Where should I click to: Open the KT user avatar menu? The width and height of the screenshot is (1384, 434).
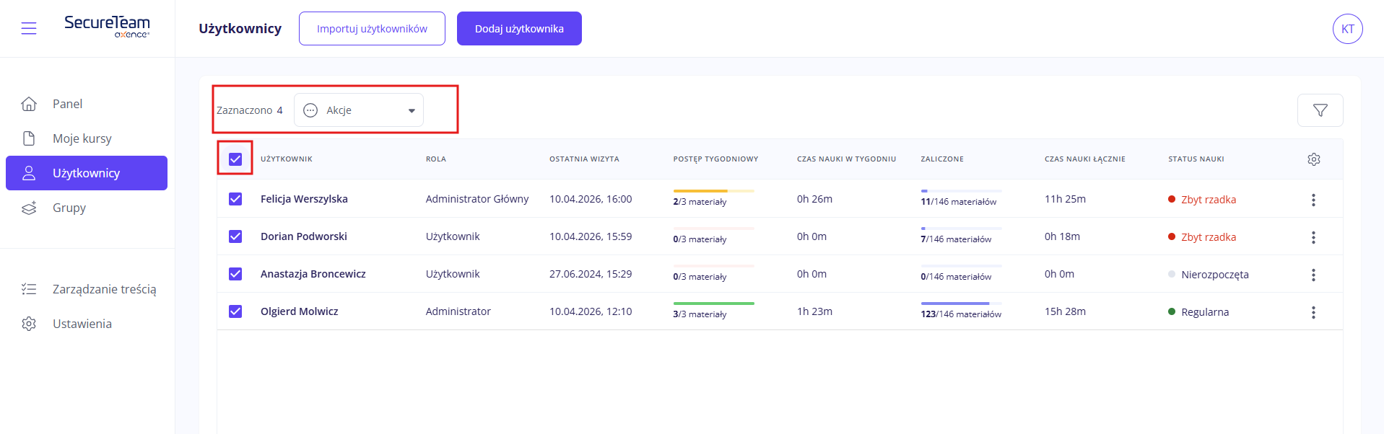pyautogui.click(x=1347, y=29)
